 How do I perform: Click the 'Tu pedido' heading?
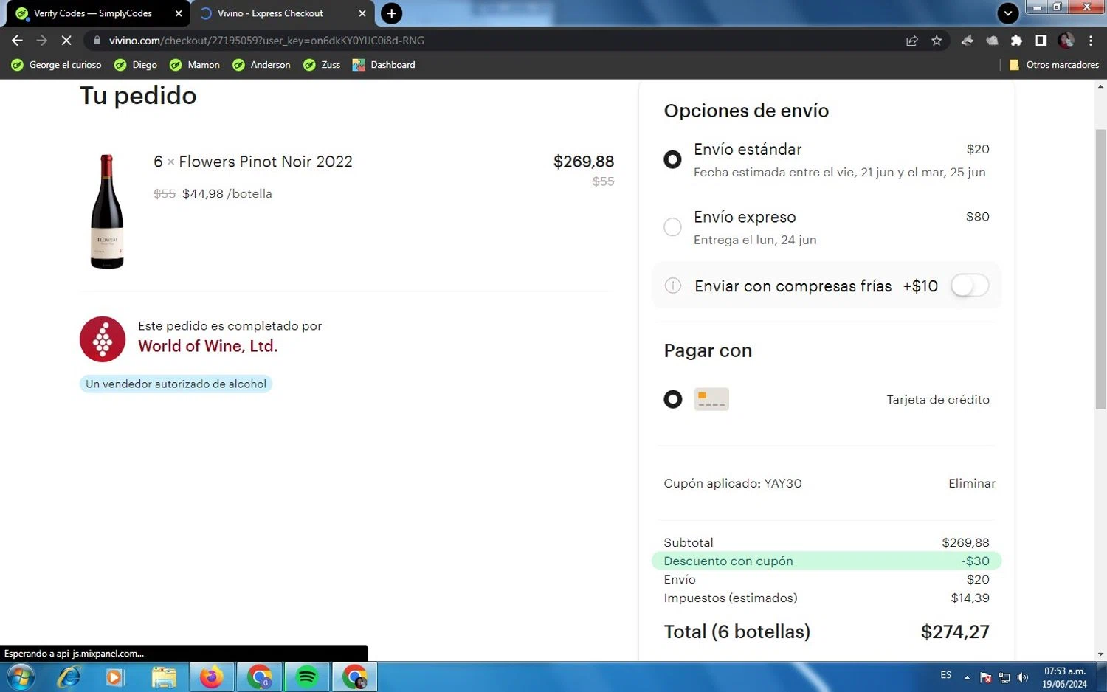tap(138, 96)
